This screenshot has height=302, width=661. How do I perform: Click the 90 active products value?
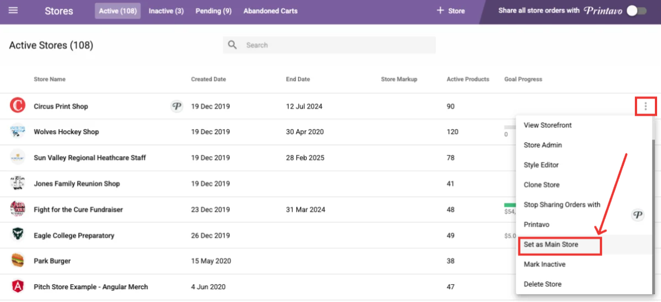(451, 106)
